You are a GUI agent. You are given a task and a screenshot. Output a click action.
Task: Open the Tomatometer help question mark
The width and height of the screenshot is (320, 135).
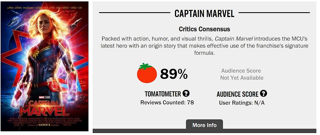186,93
